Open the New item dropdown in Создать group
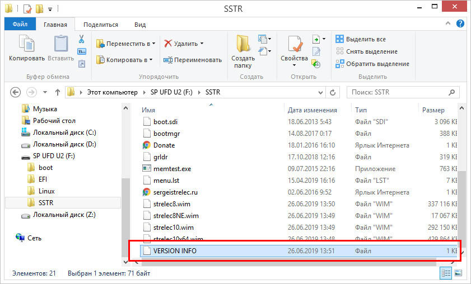 265,39
